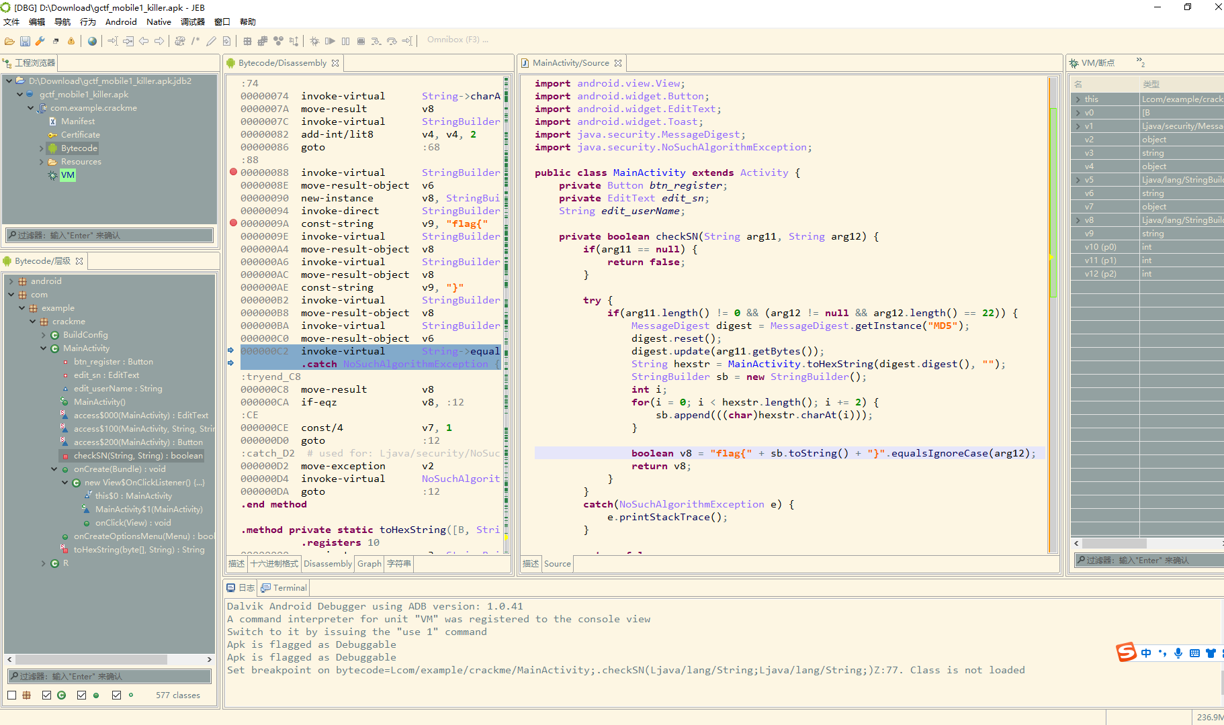Click the source overview ruler green marker
1224x725 pixels.
(1053, 201)
